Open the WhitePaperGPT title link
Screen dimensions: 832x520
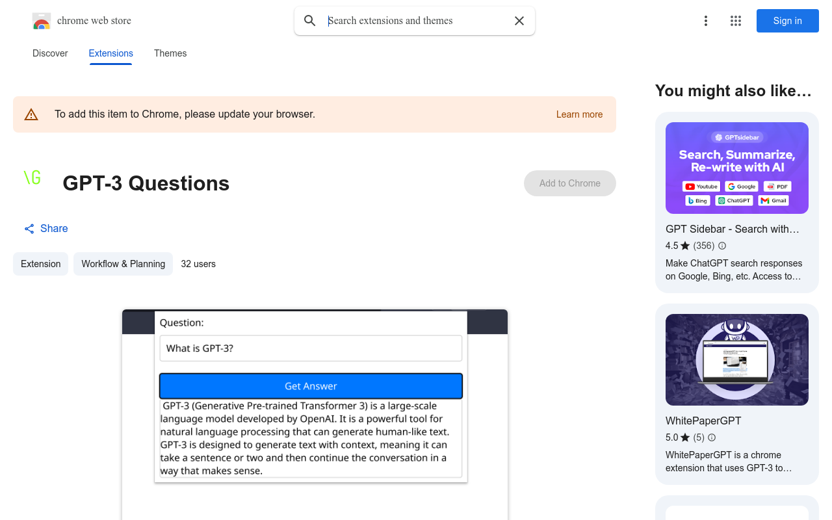tap(703, 421)
